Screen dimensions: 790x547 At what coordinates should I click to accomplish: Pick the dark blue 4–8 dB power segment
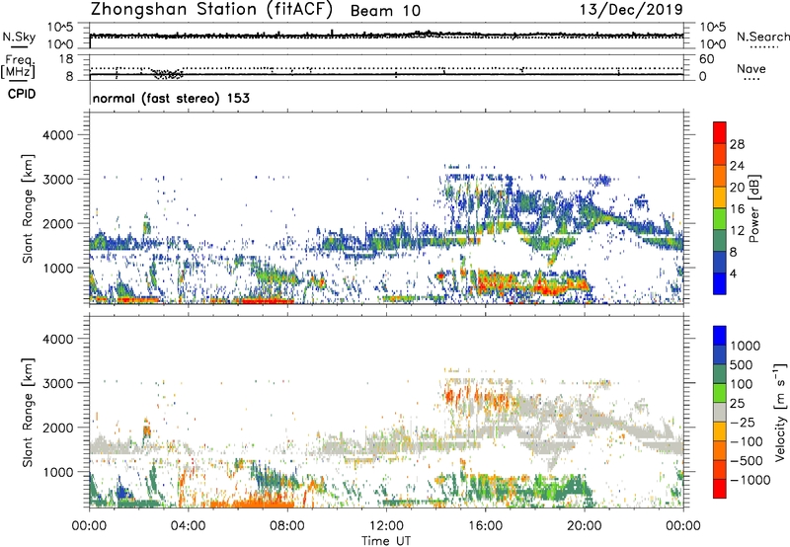[x=720, y=262]
